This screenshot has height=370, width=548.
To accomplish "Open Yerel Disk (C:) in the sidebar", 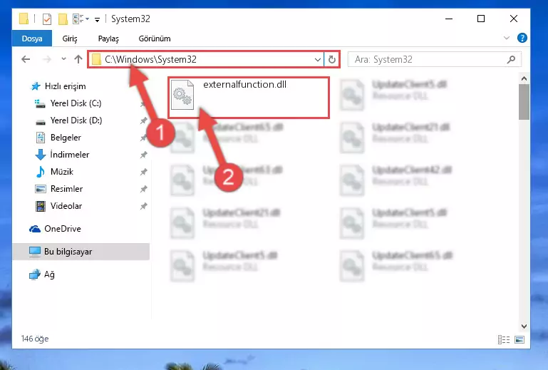I will [76, 103].
